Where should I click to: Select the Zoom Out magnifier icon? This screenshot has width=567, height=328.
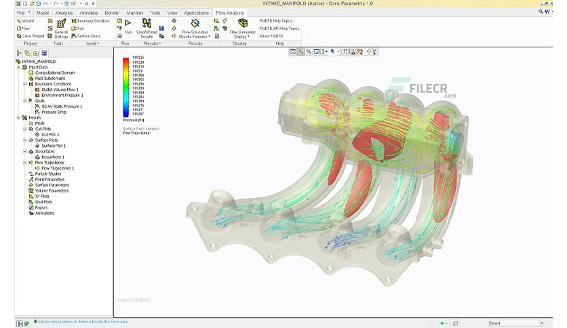pyautogui.click(x=309, y=52)
